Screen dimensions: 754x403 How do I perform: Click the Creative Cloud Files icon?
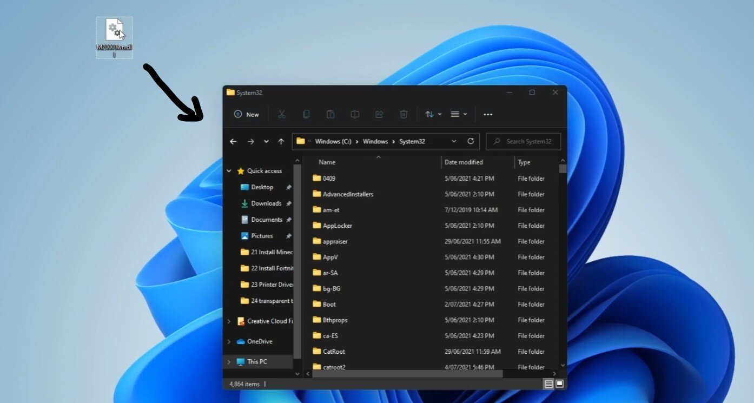[x=241, y=321]
